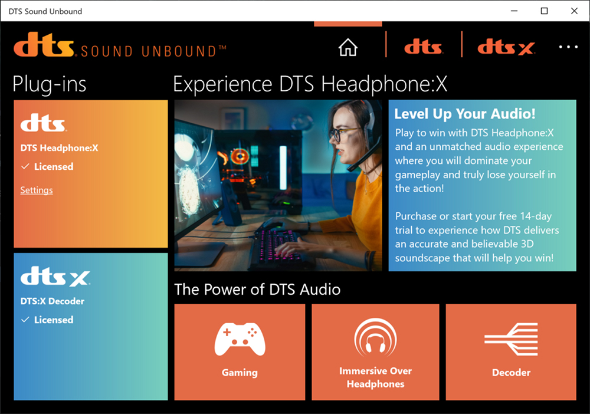Select the Gaming controller icon
590x414 pixels.
[x=240, y=339]
